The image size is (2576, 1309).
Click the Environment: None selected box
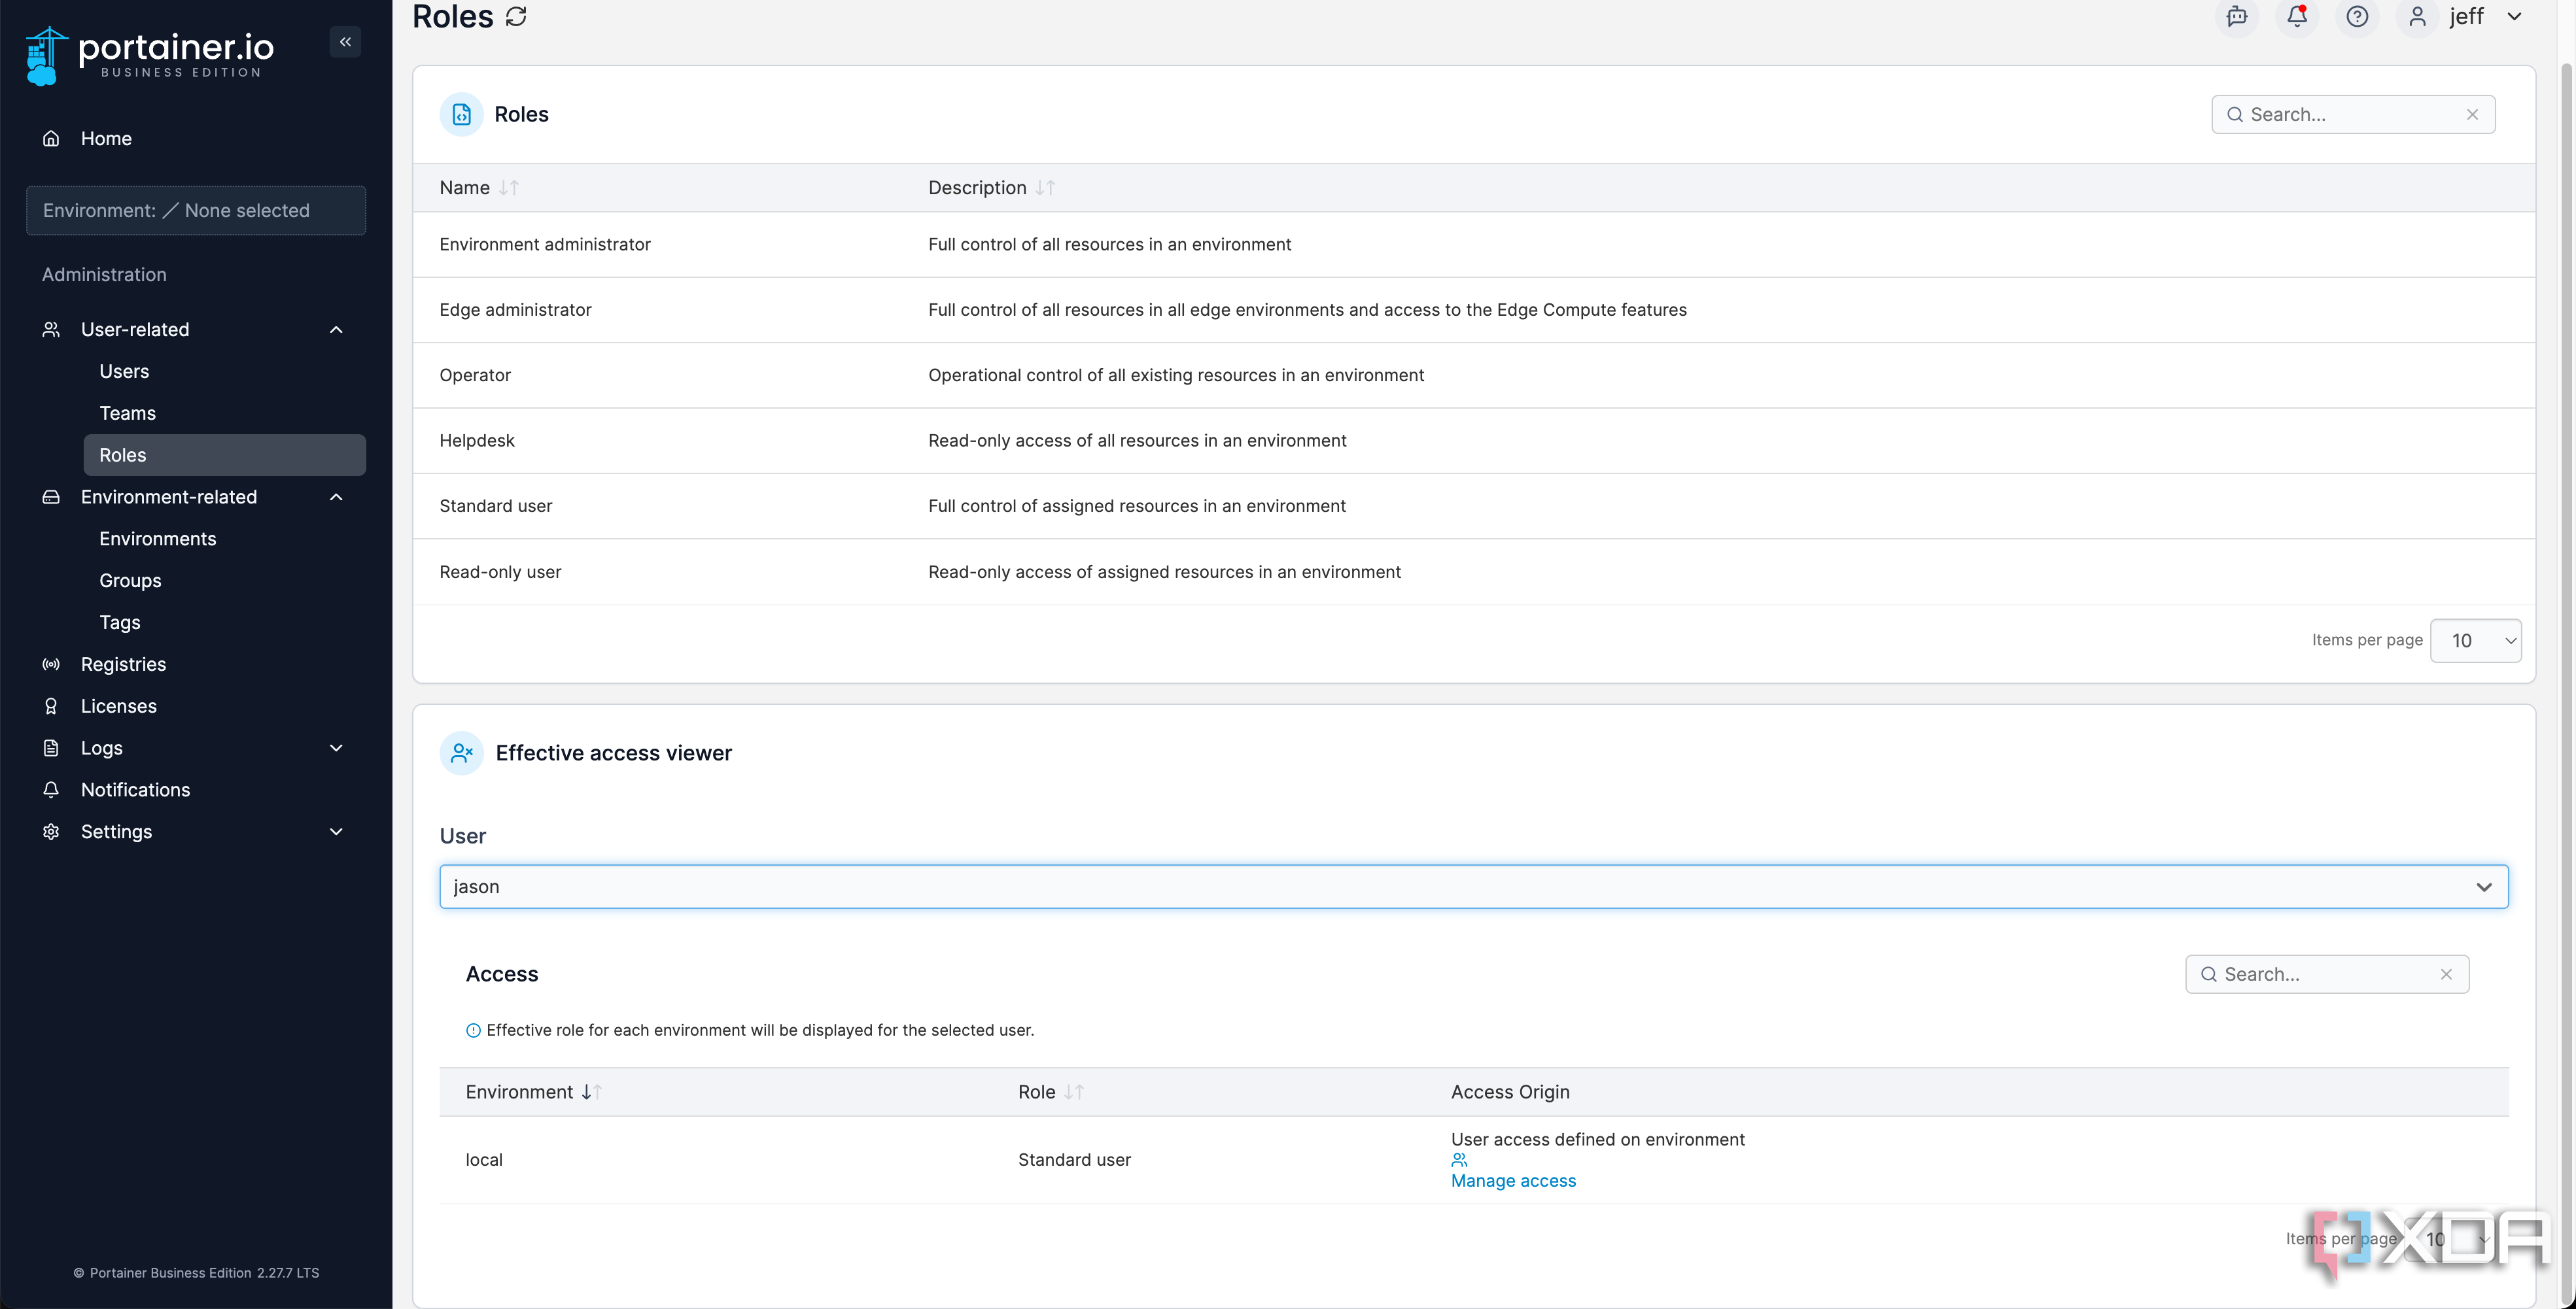tap(196, 211)
